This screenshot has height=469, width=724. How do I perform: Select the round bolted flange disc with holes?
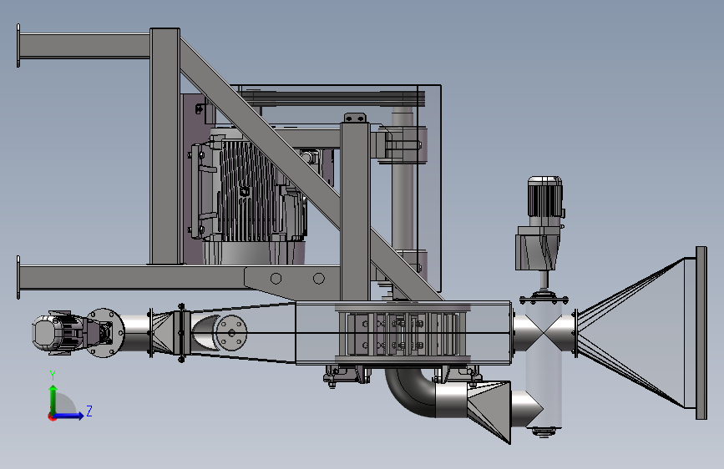[232, 333]
